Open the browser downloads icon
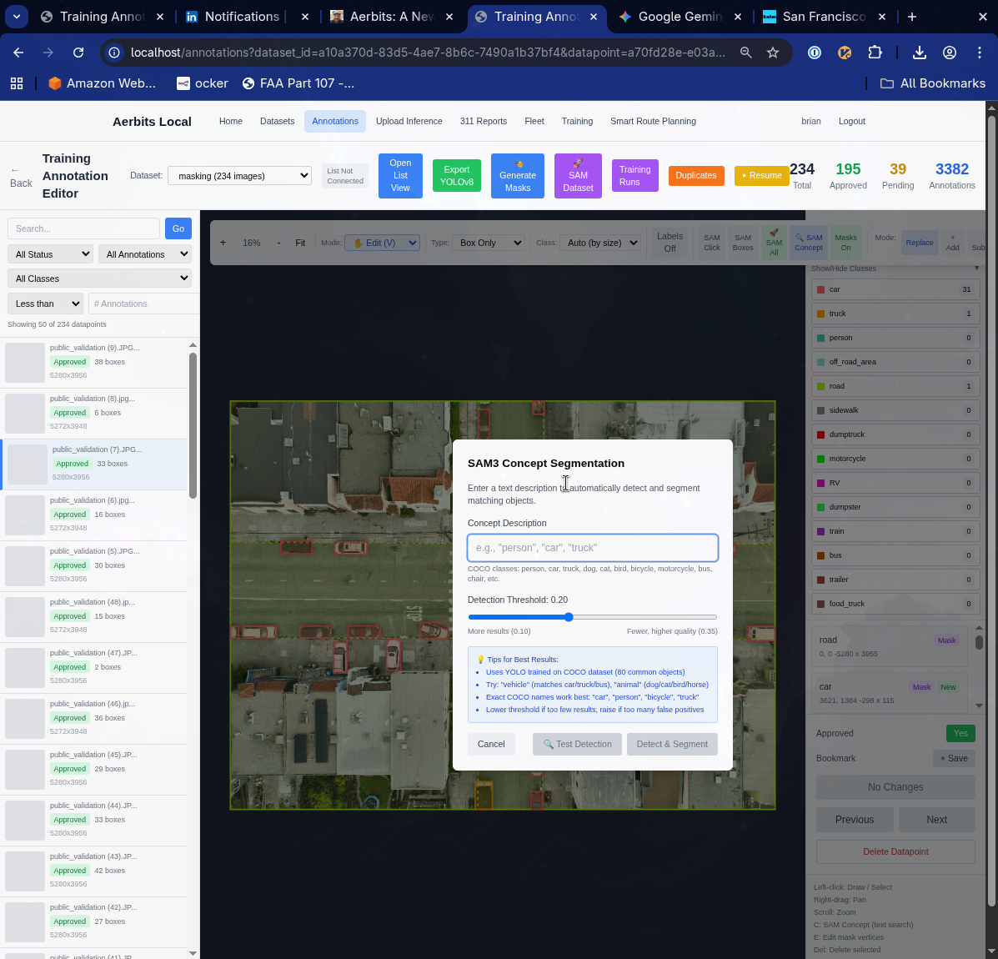 pos(919,53)
